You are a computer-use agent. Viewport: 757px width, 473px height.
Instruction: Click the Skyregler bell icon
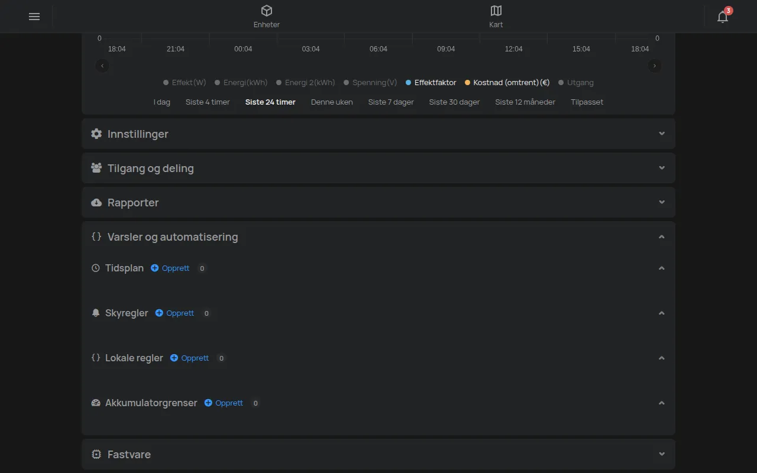(96, 313)
